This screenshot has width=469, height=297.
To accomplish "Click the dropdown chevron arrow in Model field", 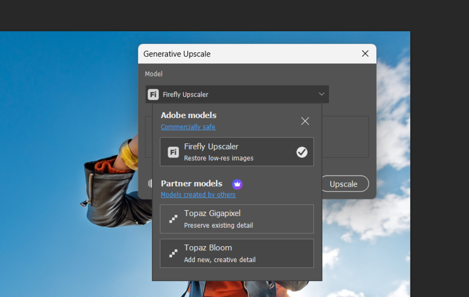I will tap(322, 94).
